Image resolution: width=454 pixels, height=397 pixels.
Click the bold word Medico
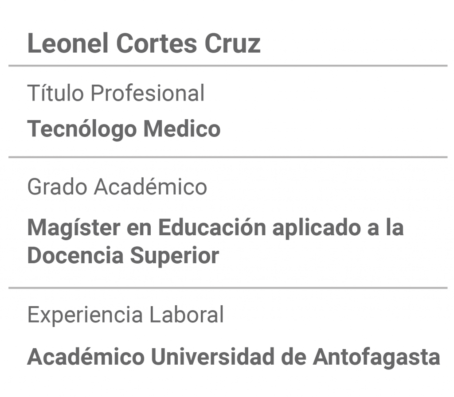click(182, 128)
